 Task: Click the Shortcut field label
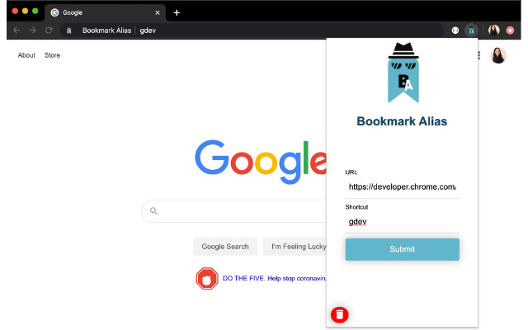coord(356,207)
